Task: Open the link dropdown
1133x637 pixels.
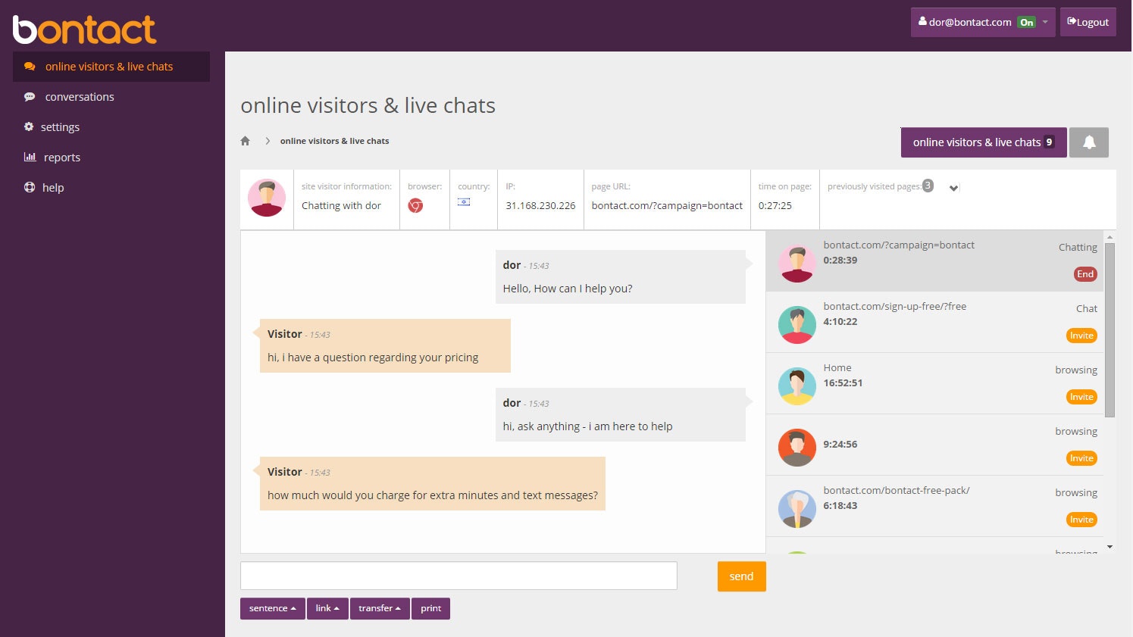Action: coord(327,608)
